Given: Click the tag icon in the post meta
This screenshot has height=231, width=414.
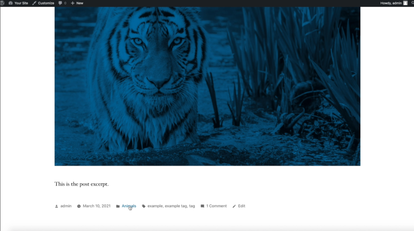Looking at the screenshot, I should click(x=144, y=206).
